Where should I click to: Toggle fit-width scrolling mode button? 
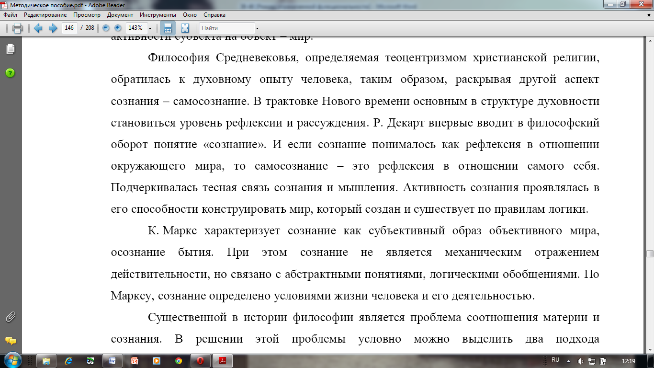click(168, 28)
